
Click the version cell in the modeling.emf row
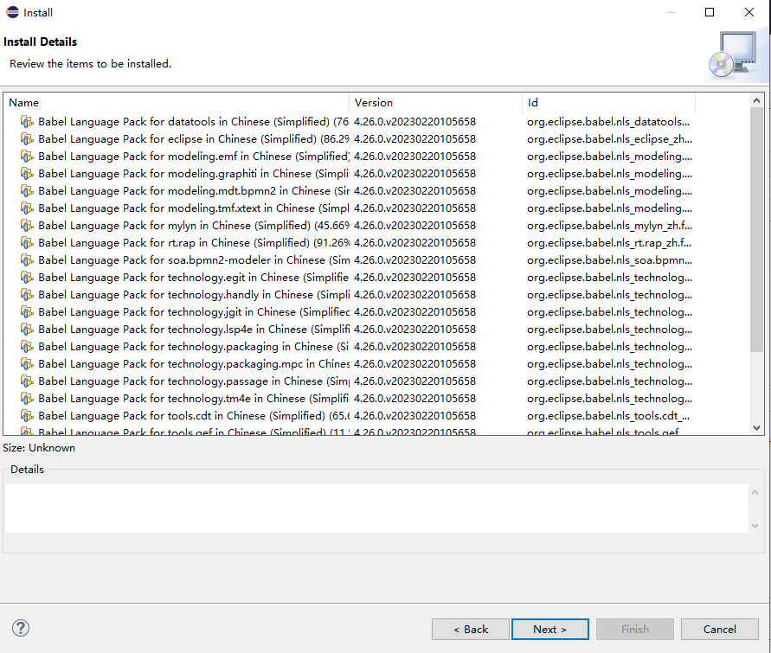(x=415, y=157)
